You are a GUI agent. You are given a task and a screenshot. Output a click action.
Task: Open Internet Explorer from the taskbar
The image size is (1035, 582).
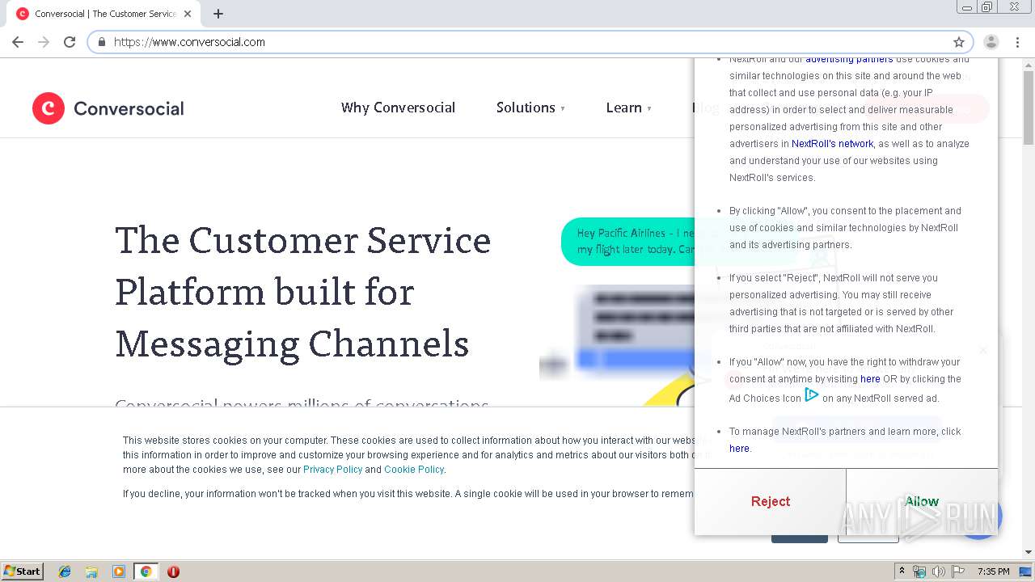click(65, 571)
